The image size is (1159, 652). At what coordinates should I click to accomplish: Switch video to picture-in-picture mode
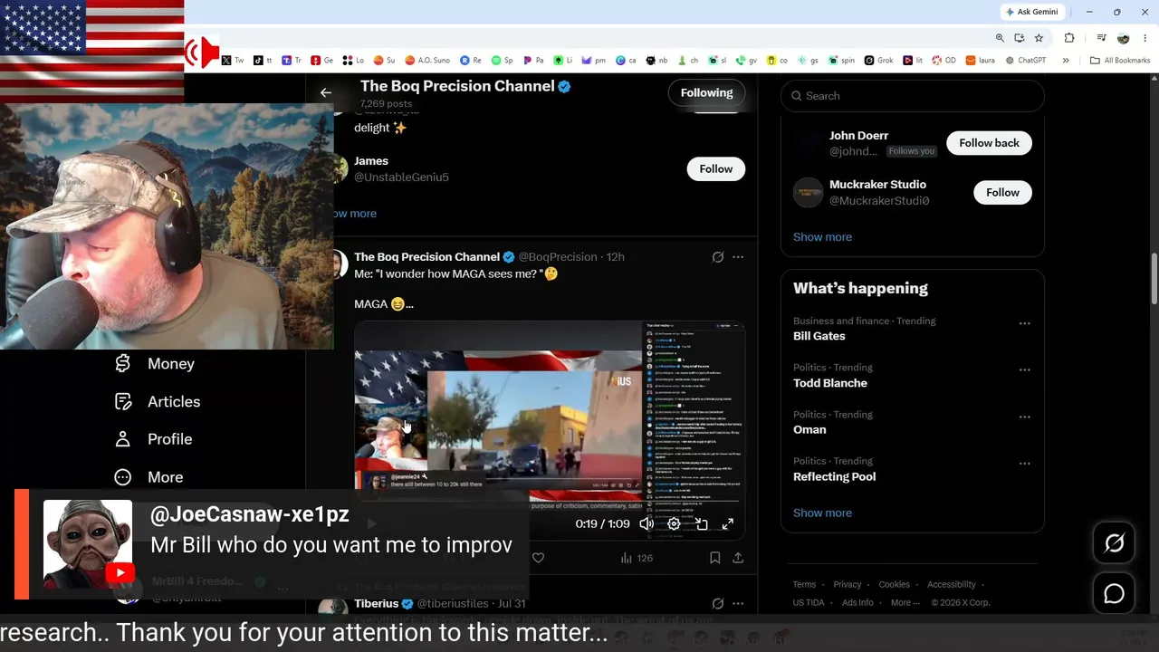click(x=701, y=523)
